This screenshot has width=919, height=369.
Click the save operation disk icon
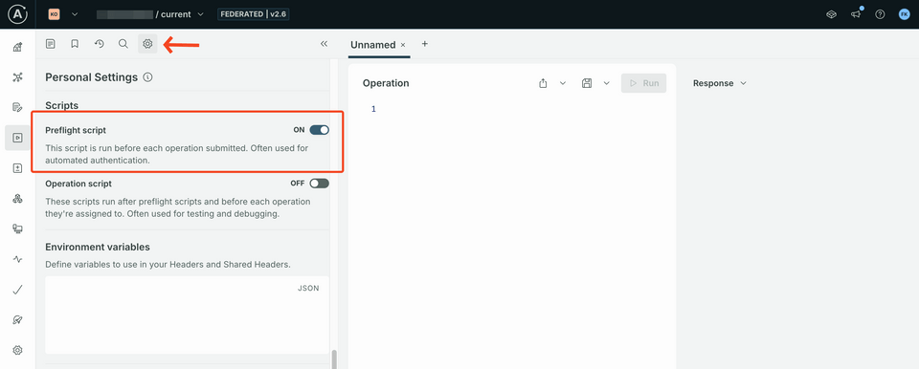[x=586, y=83]
